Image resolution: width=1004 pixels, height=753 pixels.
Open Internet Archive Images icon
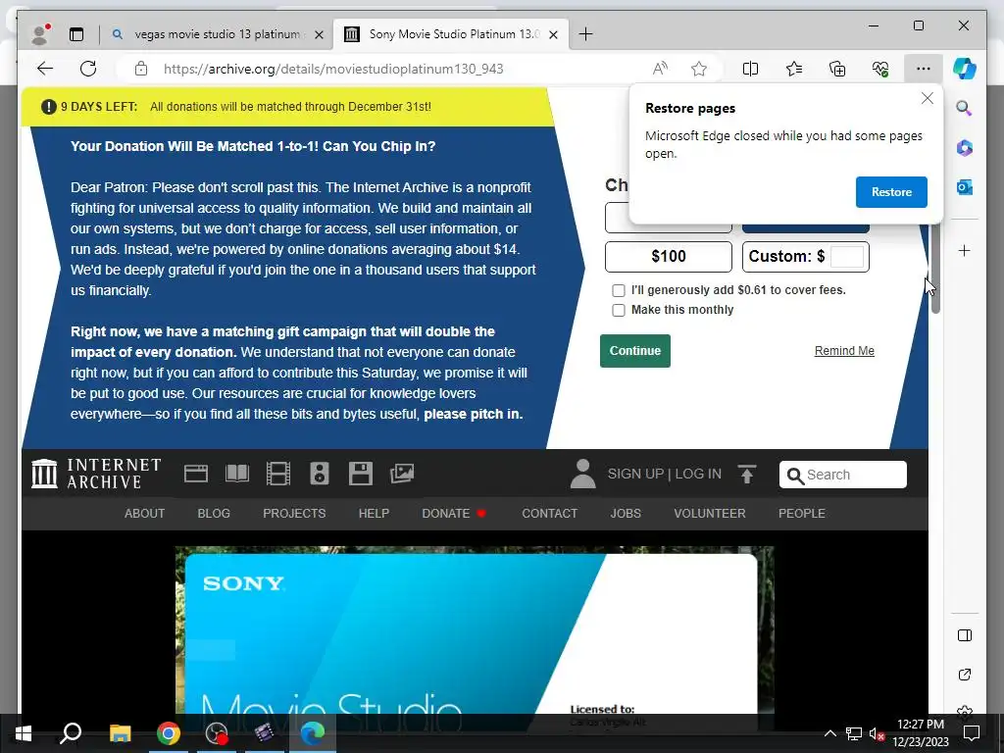coord(402,474)
